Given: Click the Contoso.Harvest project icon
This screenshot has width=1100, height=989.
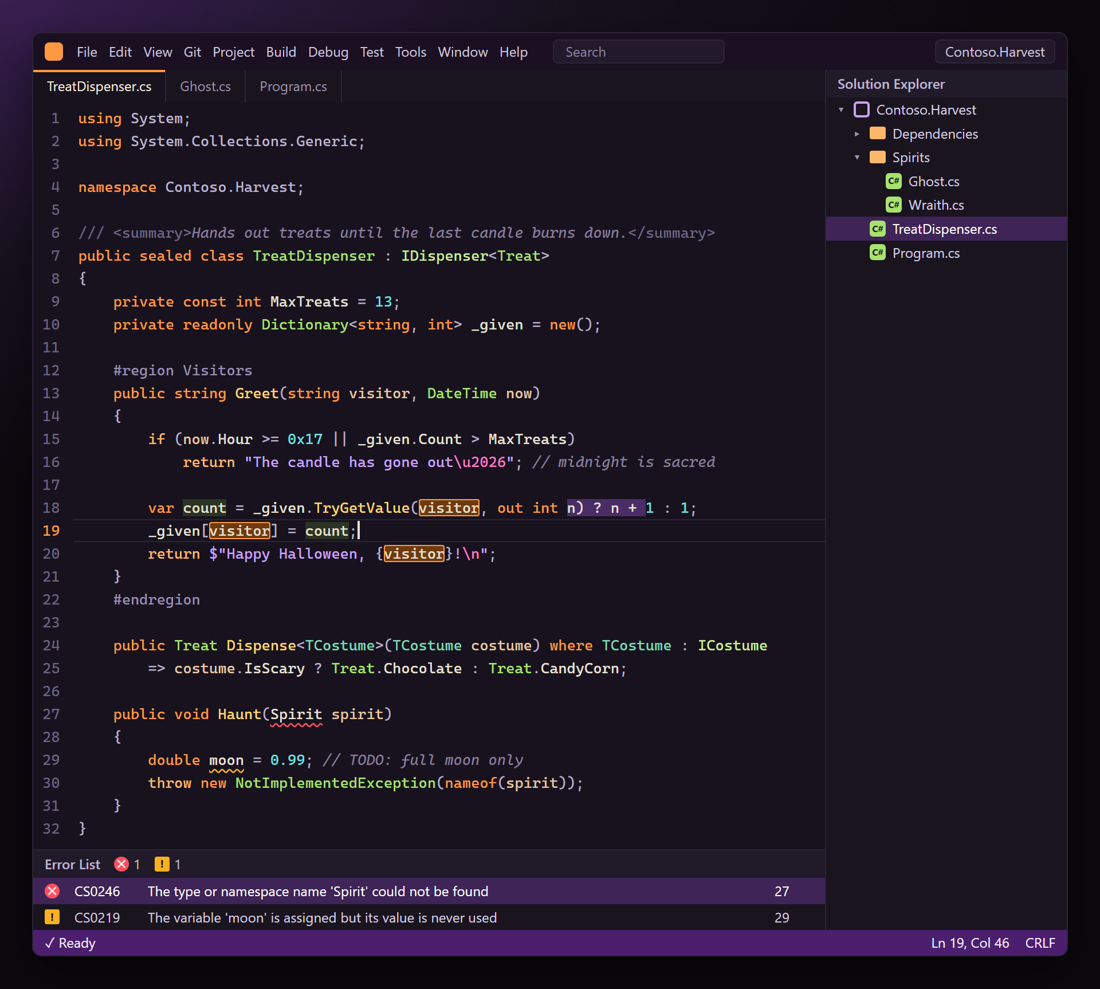Looking at the screenshot, I should pos(861,109).
